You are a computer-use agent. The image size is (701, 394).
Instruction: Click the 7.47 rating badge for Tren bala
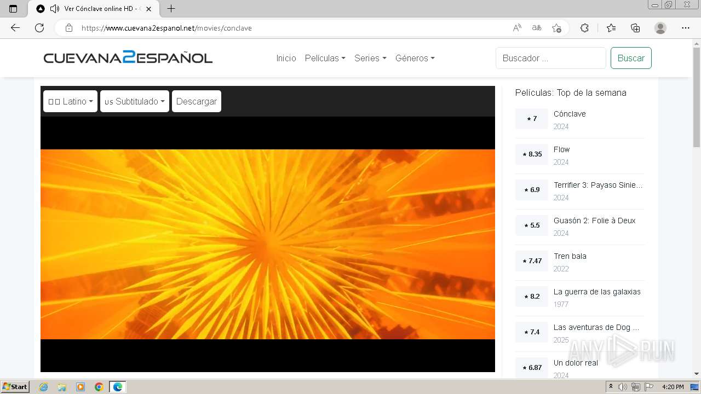tap(531, 261)
